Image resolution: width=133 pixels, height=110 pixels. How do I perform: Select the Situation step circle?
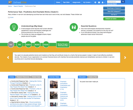(x=37, y=45)
